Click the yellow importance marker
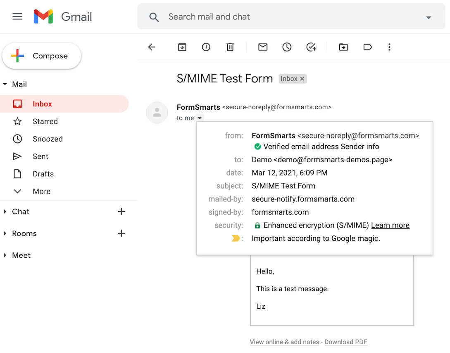The height and width of the screenshot is (353, 450). pos(236,238)
